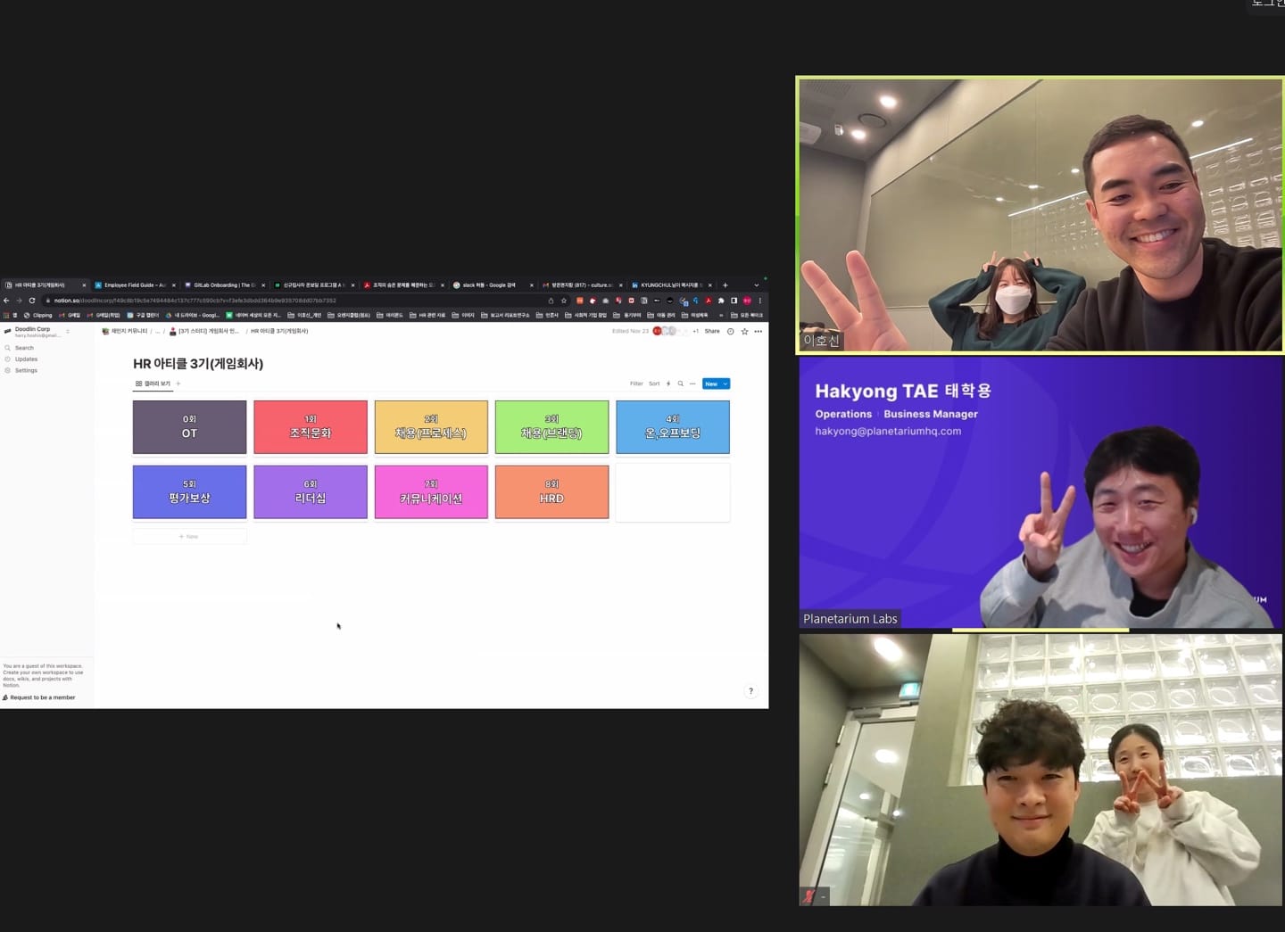Show hidden bookmarks with the overflow chevron
The height and width of the screenshot is (932, 1285).
click(x=721, y=315)
